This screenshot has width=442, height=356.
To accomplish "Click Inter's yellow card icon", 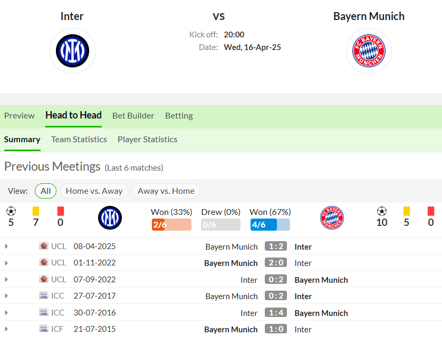I will (x=35, y=211).
